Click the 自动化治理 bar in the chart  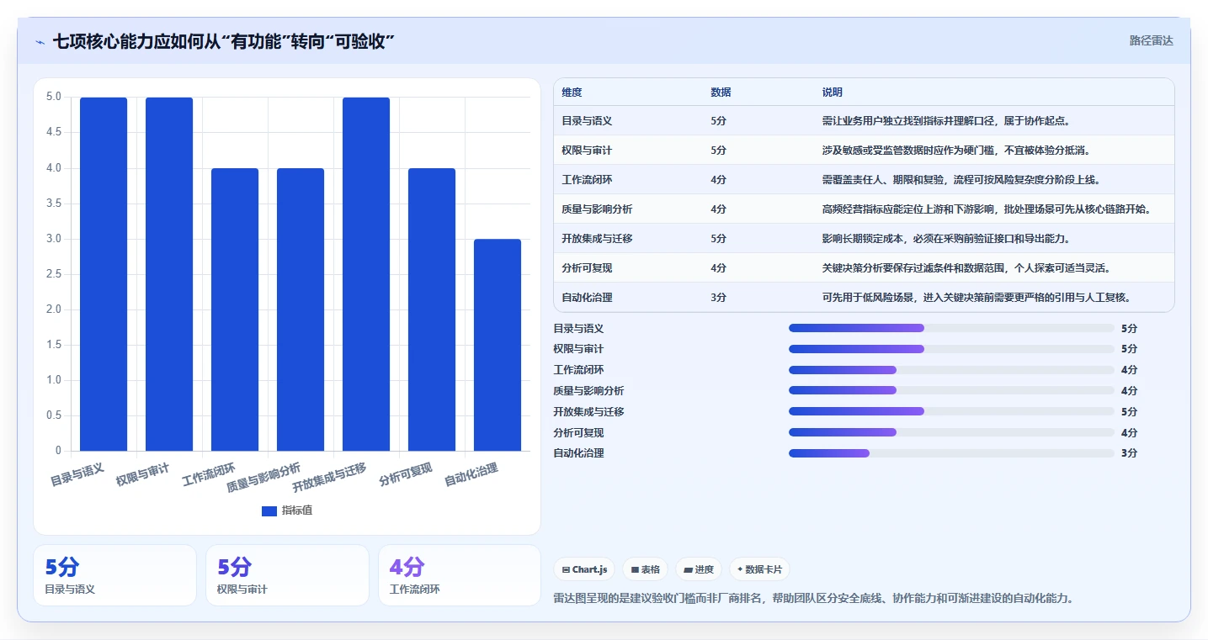498,345
